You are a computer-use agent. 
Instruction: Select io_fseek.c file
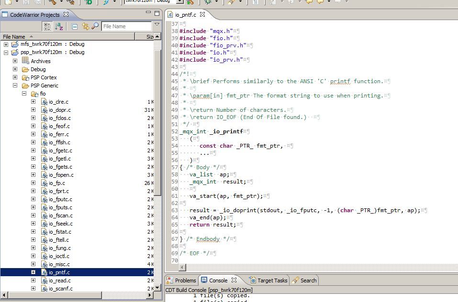(x=61, y=224)
